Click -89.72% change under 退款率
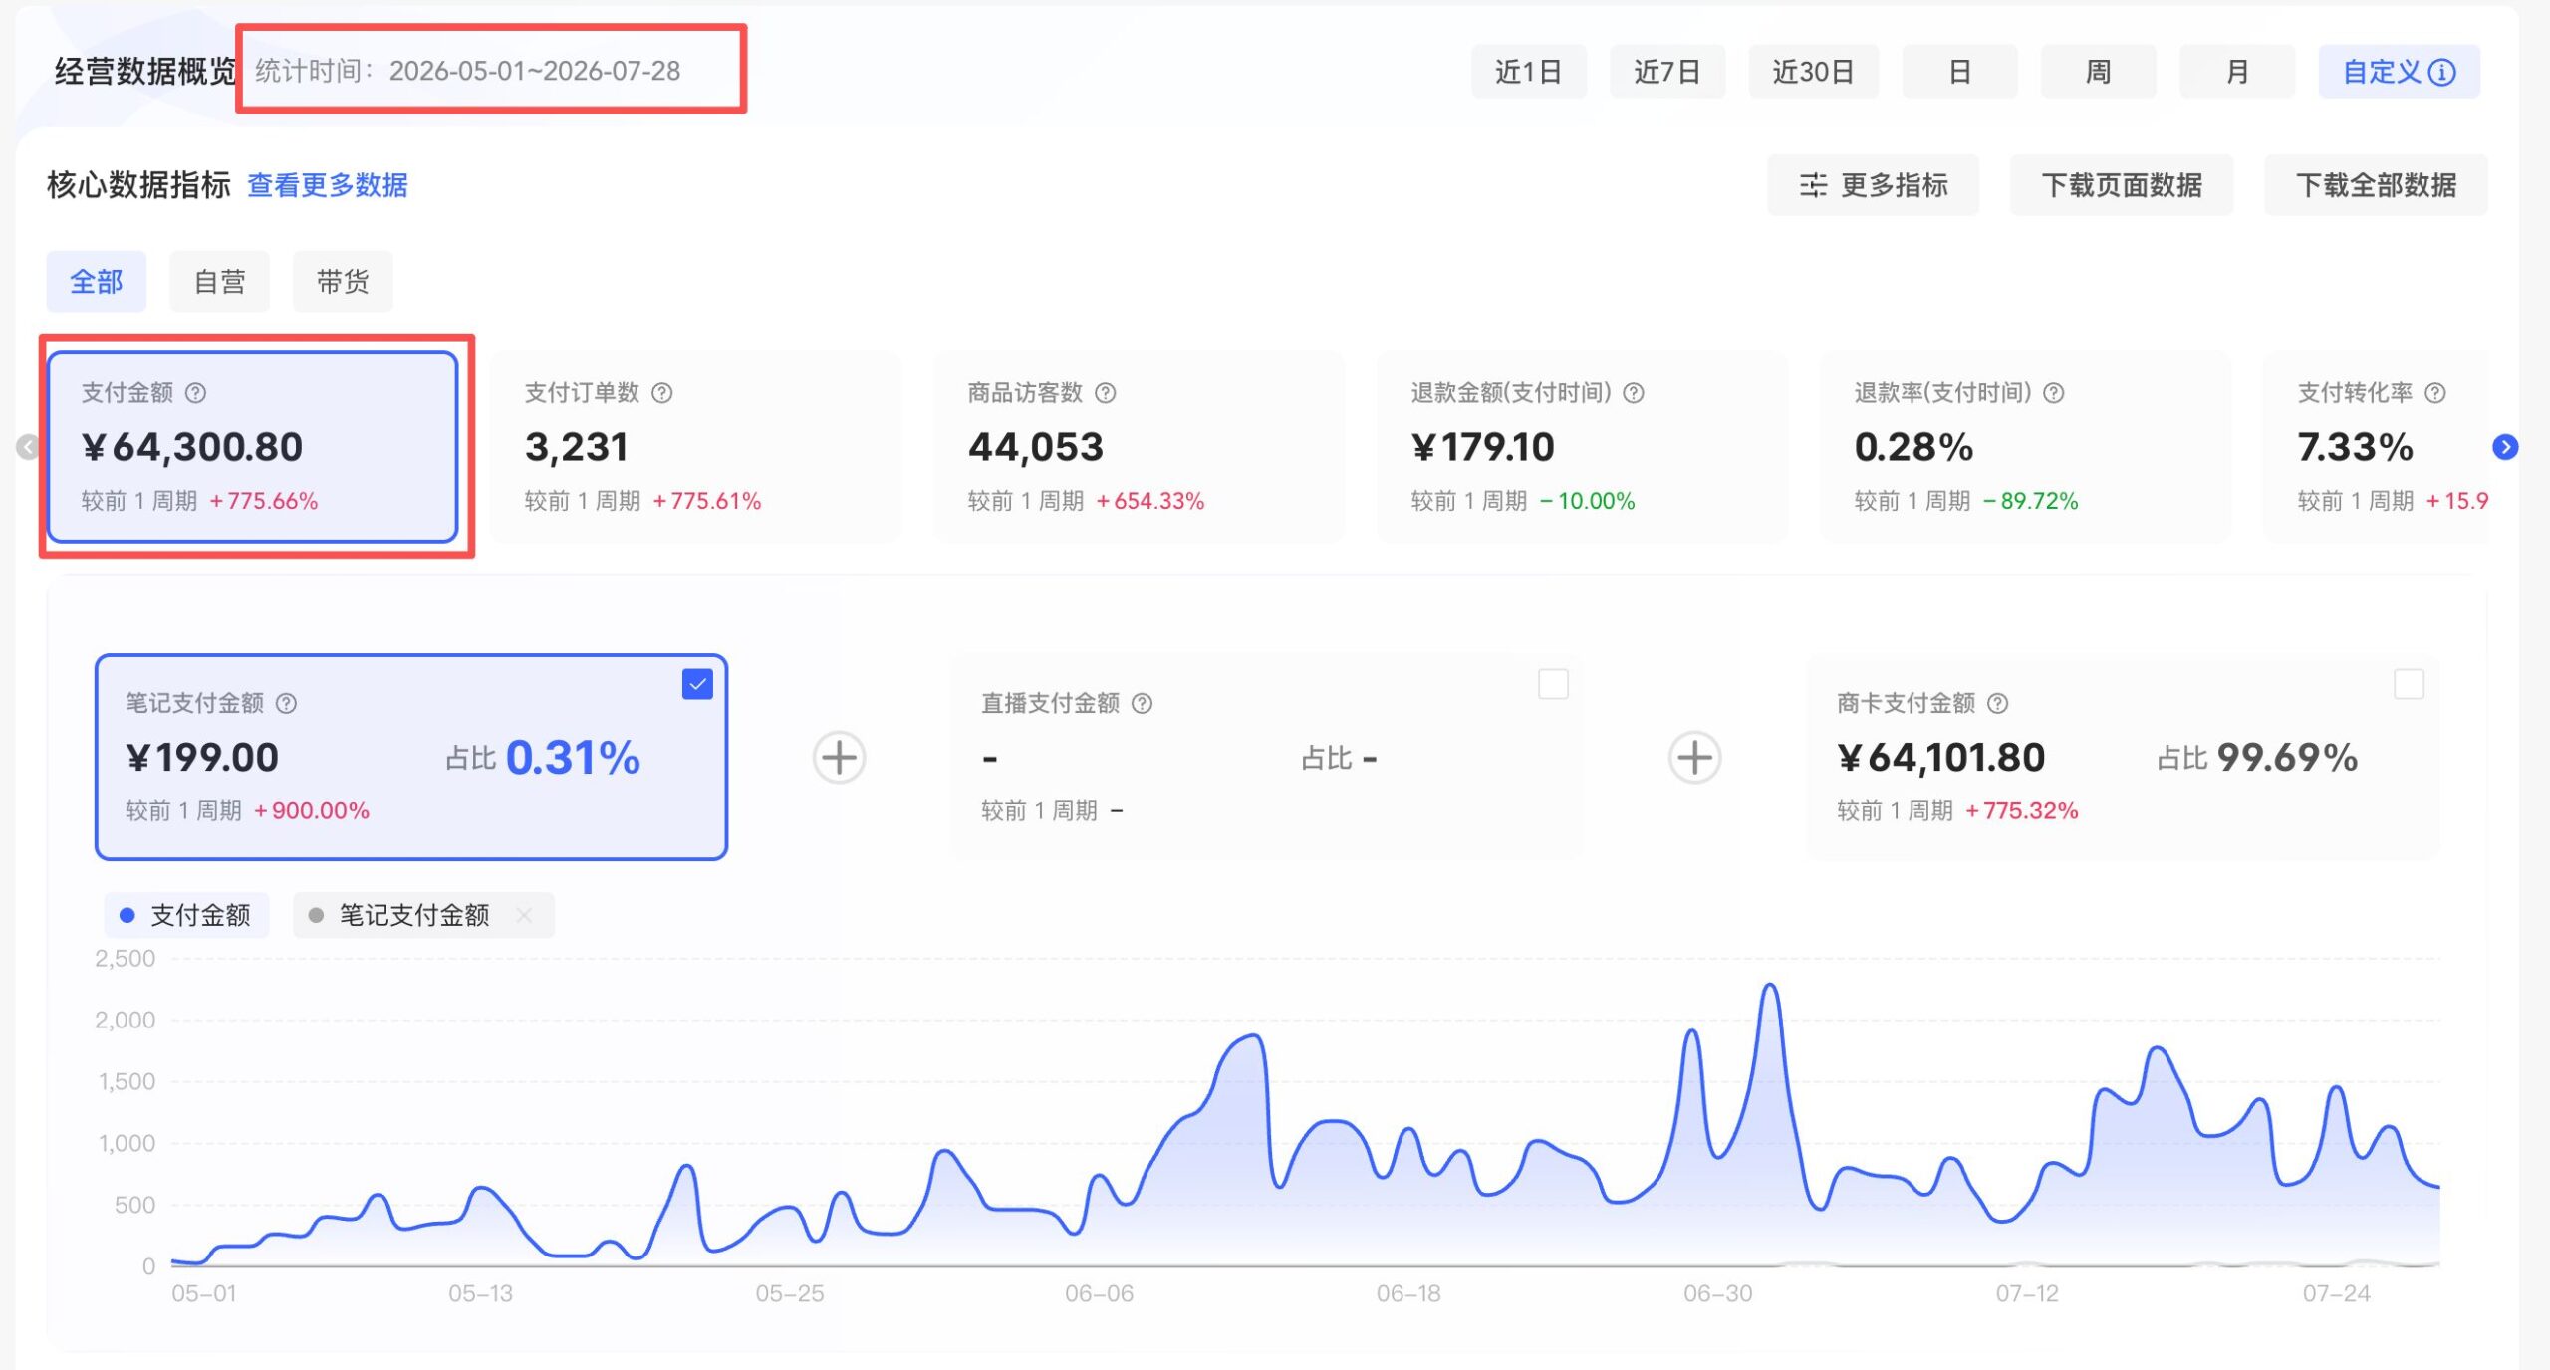This screenshot has width=2550, height=1370. (2030, 501)
